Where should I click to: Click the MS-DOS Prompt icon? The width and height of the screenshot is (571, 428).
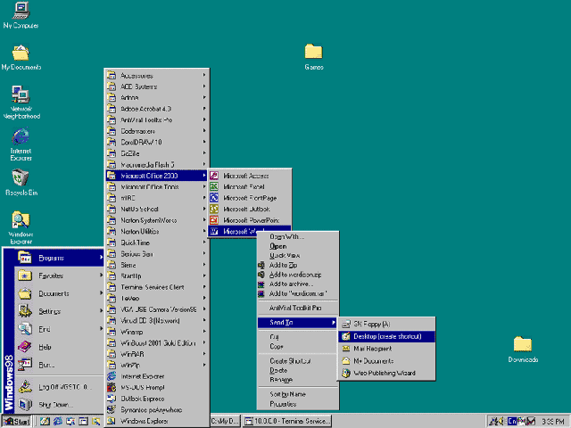click(112, 387)
